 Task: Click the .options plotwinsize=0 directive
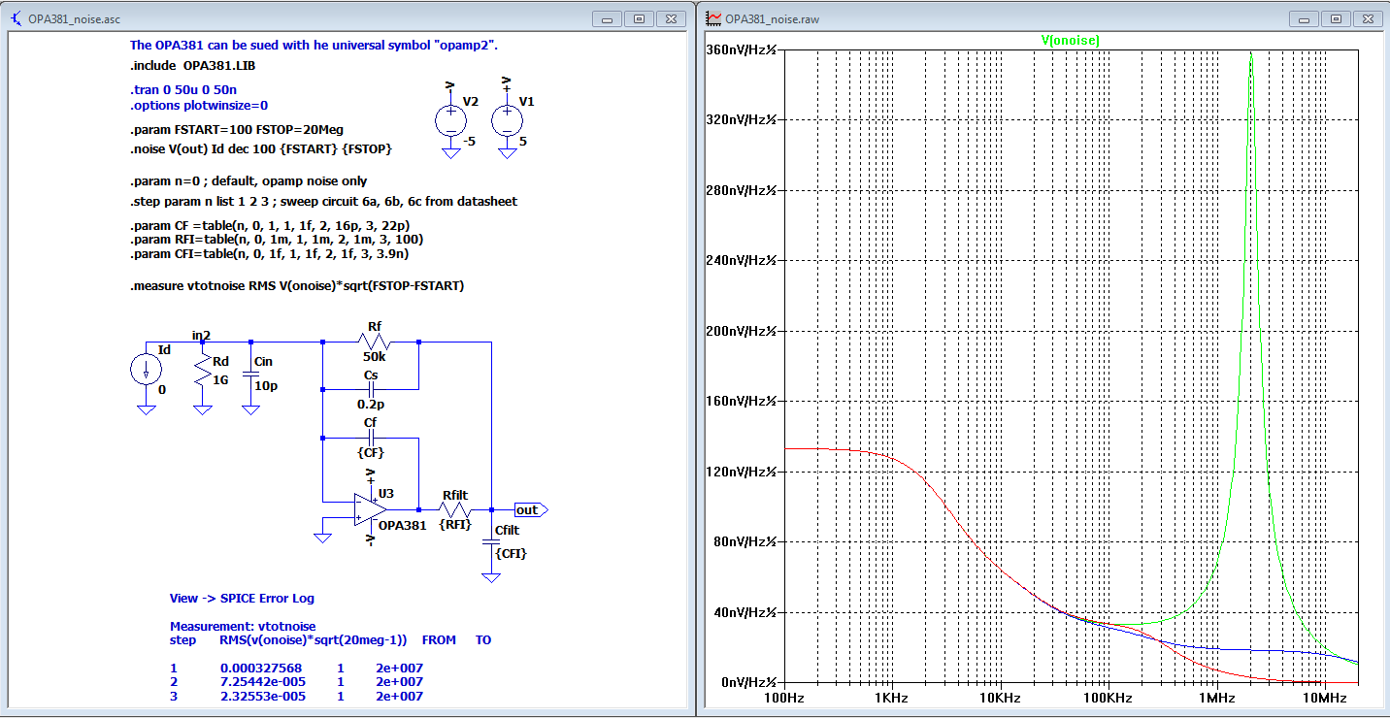pos(199,105)
